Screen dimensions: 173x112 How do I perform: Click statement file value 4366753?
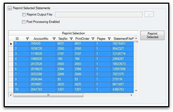point(122,90)
